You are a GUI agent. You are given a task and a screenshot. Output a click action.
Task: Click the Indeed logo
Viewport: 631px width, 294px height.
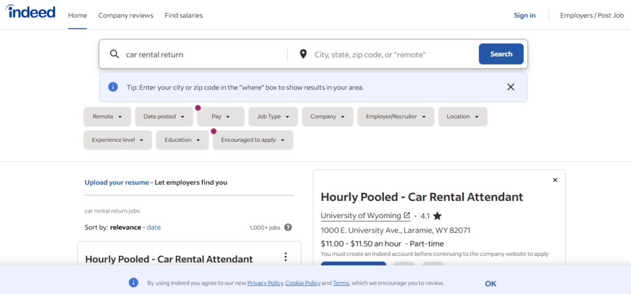[x=30, y=12]
